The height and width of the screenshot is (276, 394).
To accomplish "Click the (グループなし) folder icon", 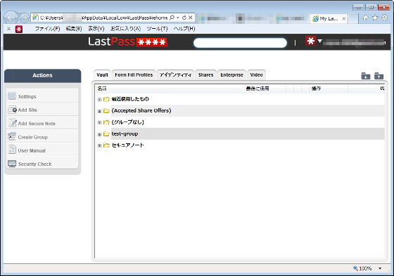I will (106, 122).
